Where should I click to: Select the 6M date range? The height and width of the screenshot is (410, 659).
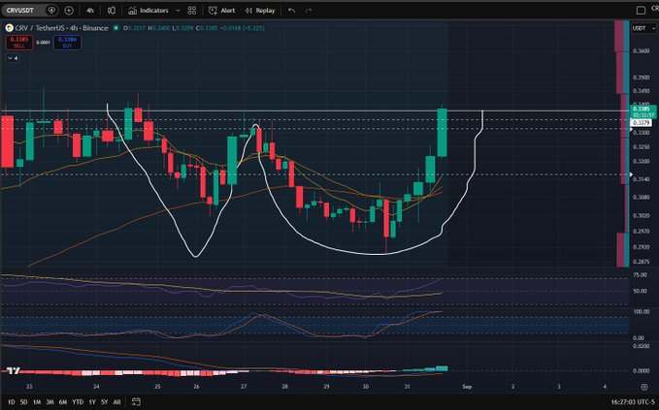[x=63, y=402]
